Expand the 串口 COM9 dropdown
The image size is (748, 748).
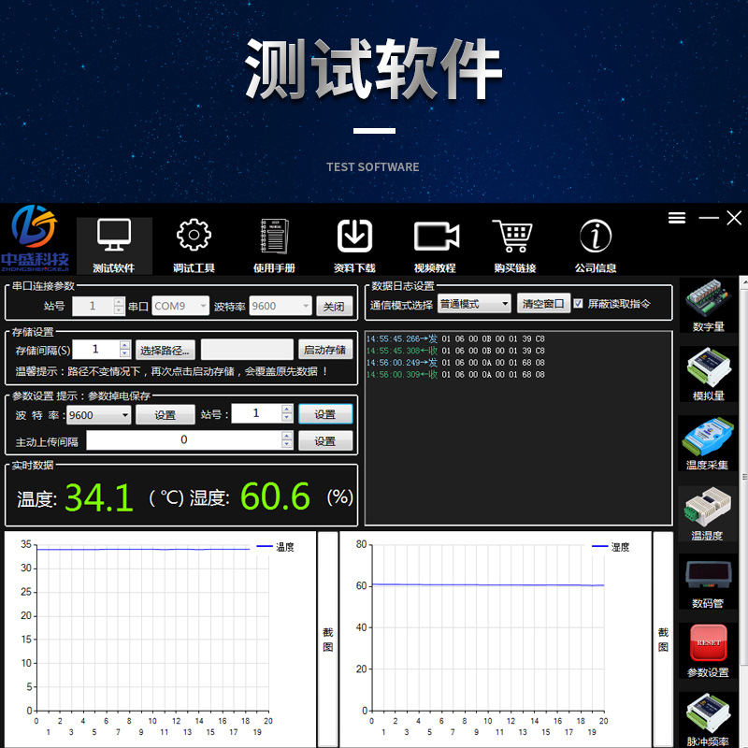pos(180,306)
